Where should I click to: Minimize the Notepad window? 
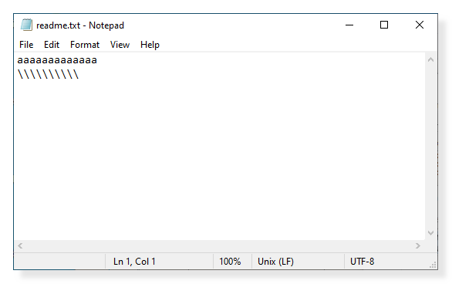coord(349,25)
